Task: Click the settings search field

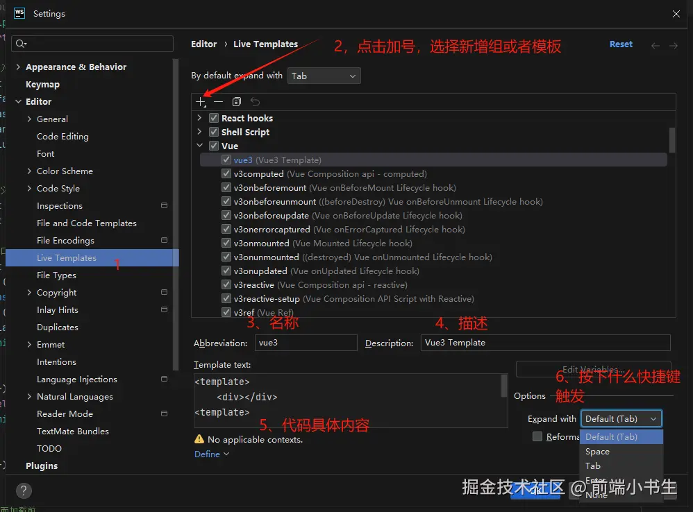Action: click(92, 44)
